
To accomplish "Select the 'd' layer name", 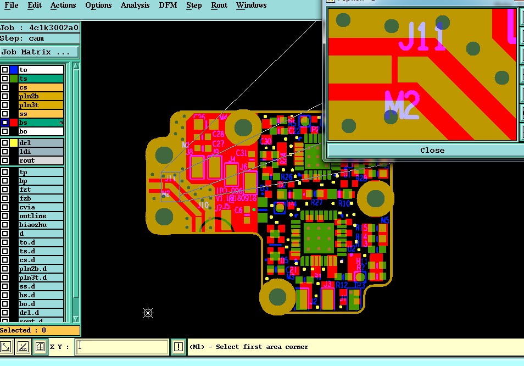I will pos(41,234).
